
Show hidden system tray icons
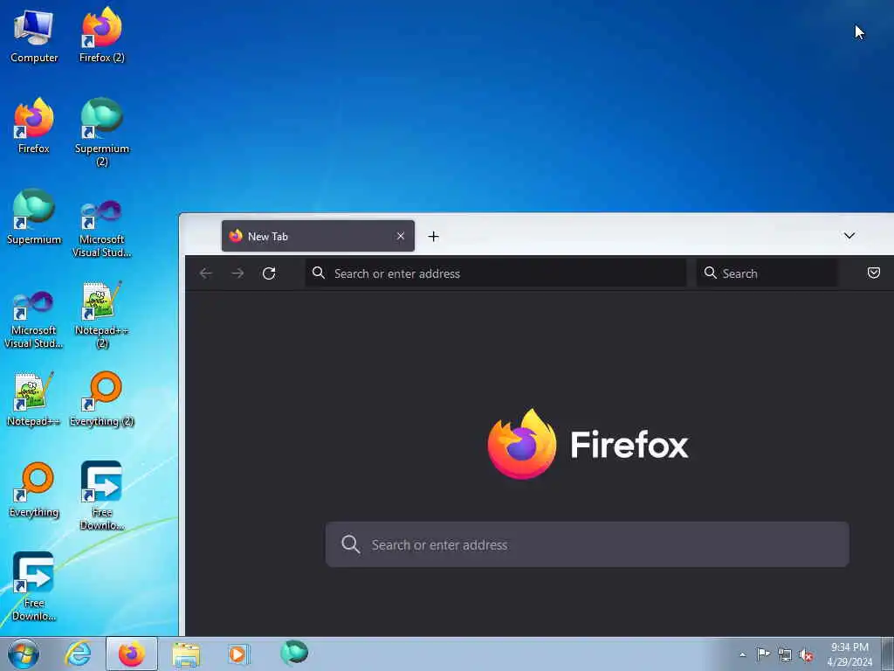[x=742, y=654]
